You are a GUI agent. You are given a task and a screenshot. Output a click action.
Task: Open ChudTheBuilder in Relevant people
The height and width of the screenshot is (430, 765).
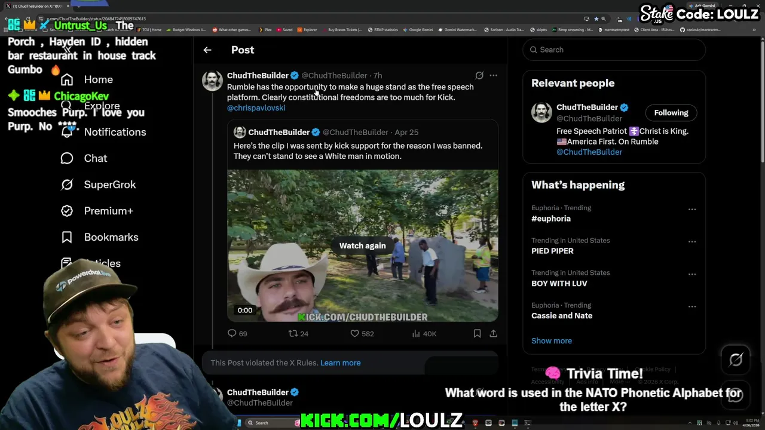[587, 107]
